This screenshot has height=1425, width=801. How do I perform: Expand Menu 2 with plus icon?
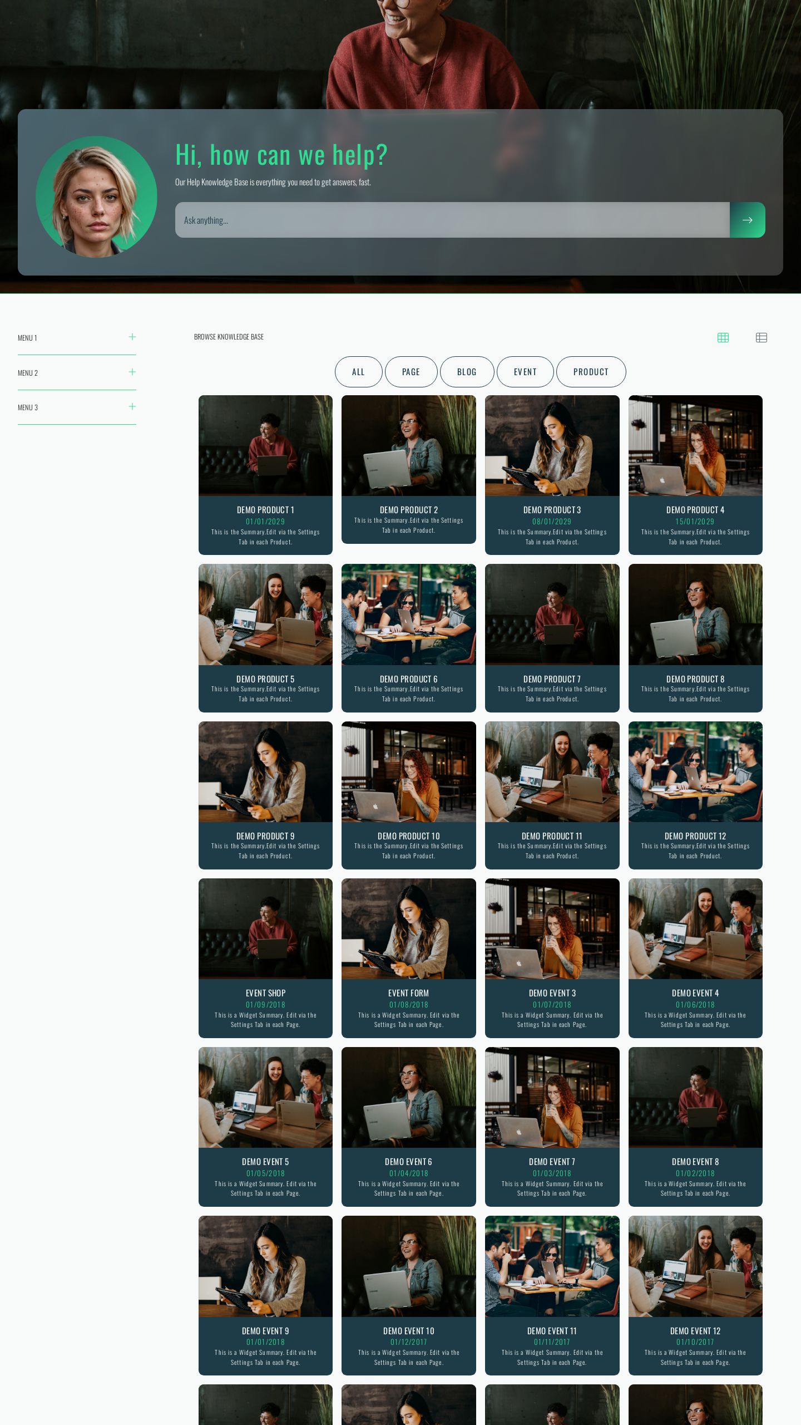click(132, 372)
